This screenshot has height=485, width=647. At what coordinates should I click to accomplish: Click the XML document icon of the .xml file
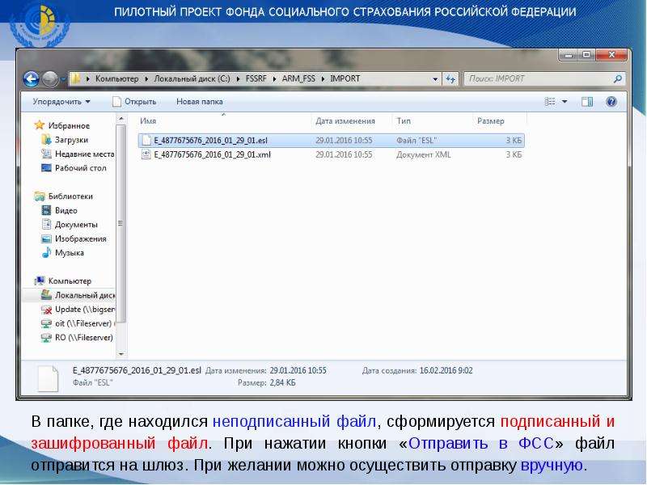click(x=146, y=154)
